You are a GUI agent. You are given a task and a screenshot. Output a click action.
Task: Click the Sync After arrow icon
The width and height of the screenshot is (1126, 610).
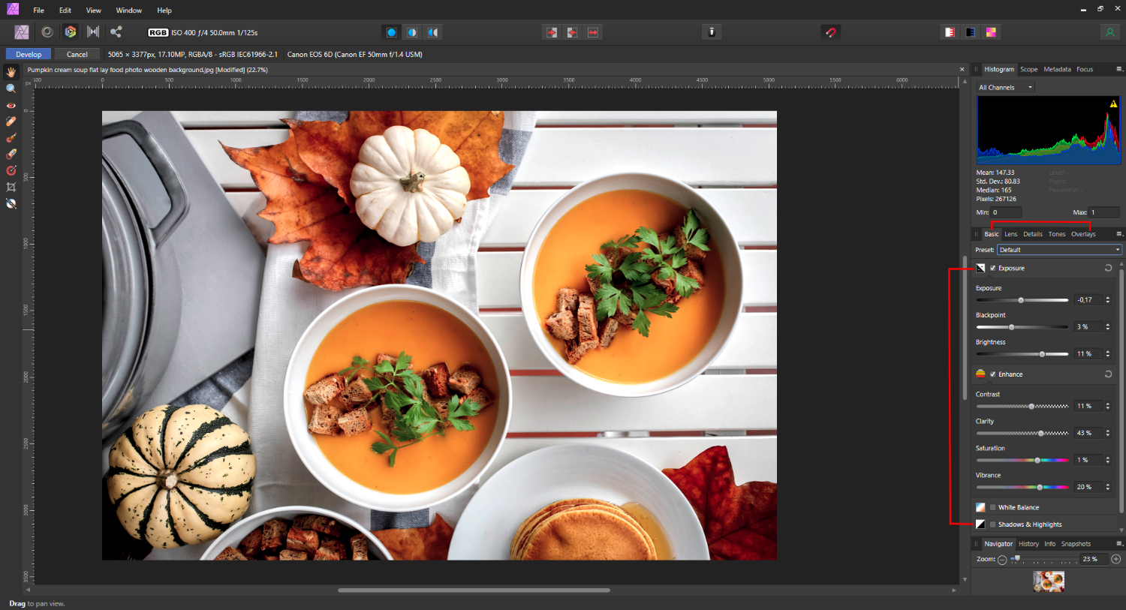(572, 32)
